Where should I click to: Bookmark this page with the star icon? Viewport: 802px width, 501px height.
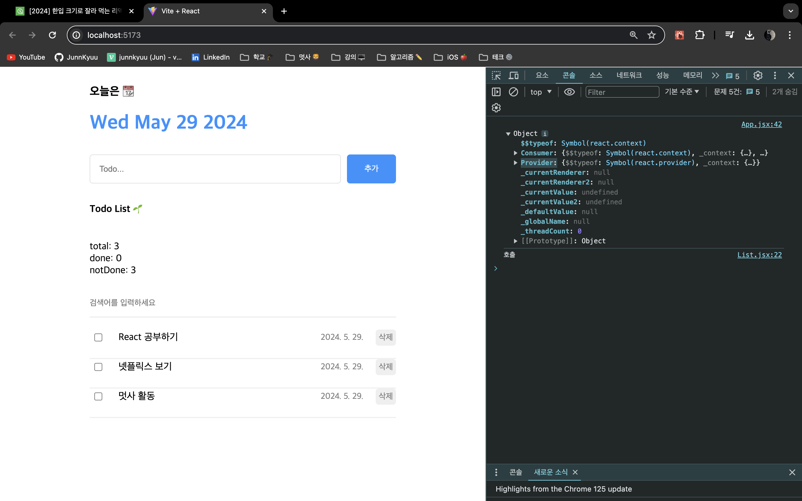[651, 35]
